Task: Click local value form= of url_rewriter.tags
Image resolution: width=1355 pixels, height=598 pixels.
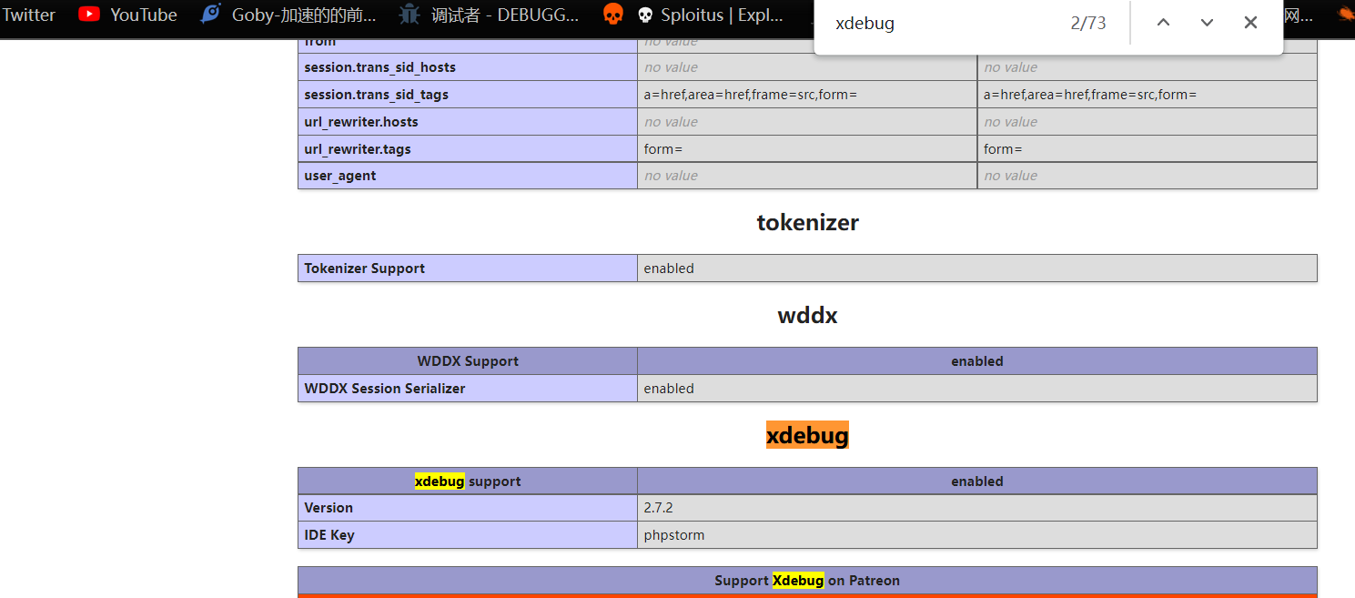Action: click(663, 149)
